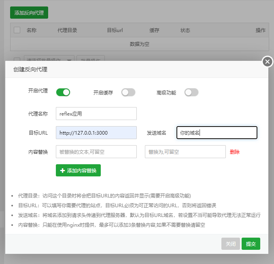Check the select-all box in table header

pos(17,30)
